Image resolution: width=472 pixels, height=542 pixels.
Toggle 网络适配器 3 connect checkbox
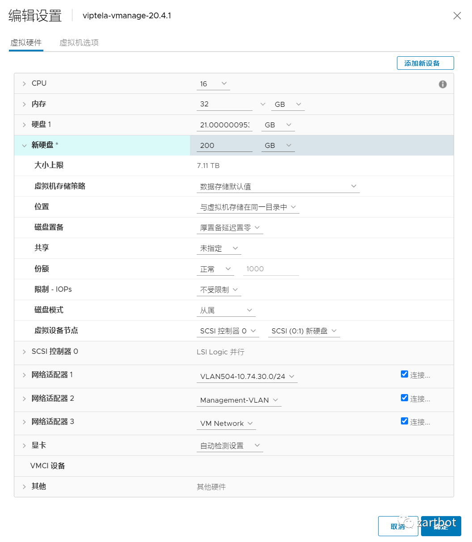405,421
